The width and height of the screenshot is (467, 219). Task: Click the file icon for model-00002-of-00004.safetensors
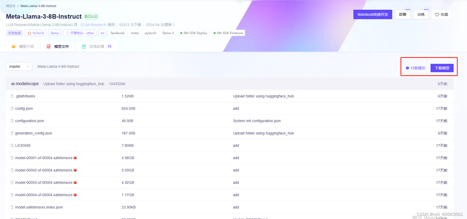coord(12,170)
